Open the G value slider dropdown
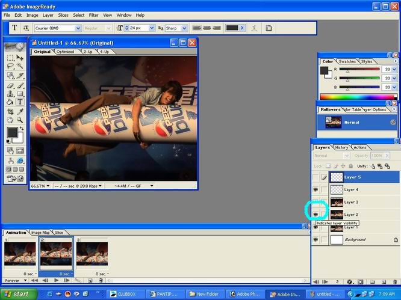The height and width of the screenshot is (300, 401). (394, 78)
